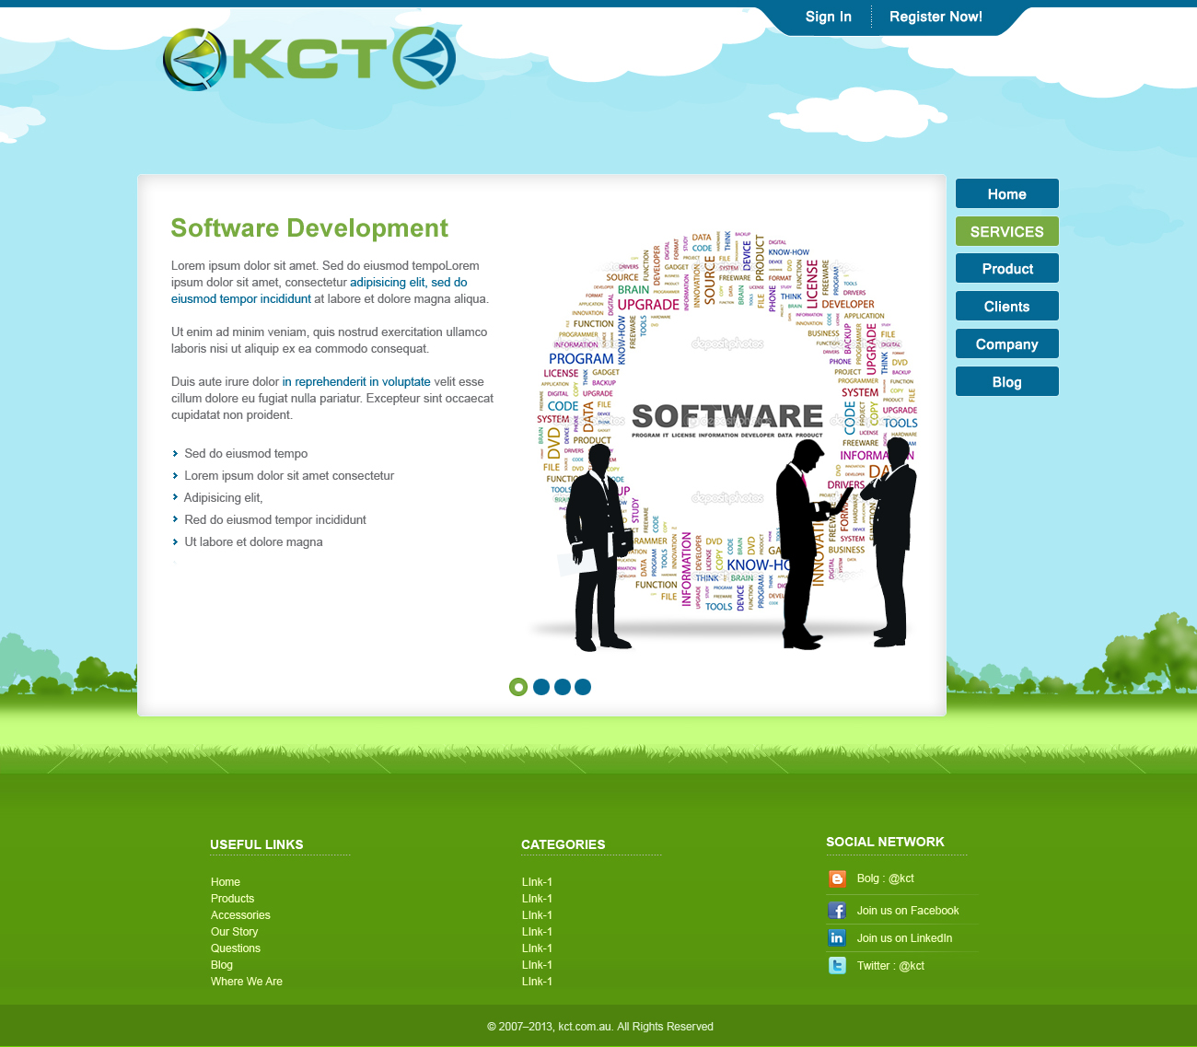Click the Join us on Facebook link
This screenshot has width=1197, height=1047.
tap(908, 911)
